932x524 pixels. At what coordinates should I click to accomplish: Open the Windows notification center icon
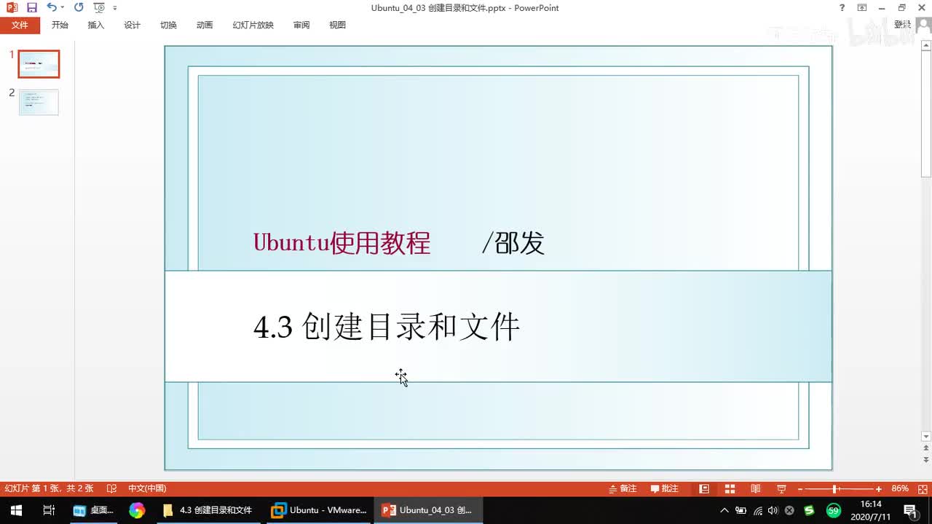point(910,510)
